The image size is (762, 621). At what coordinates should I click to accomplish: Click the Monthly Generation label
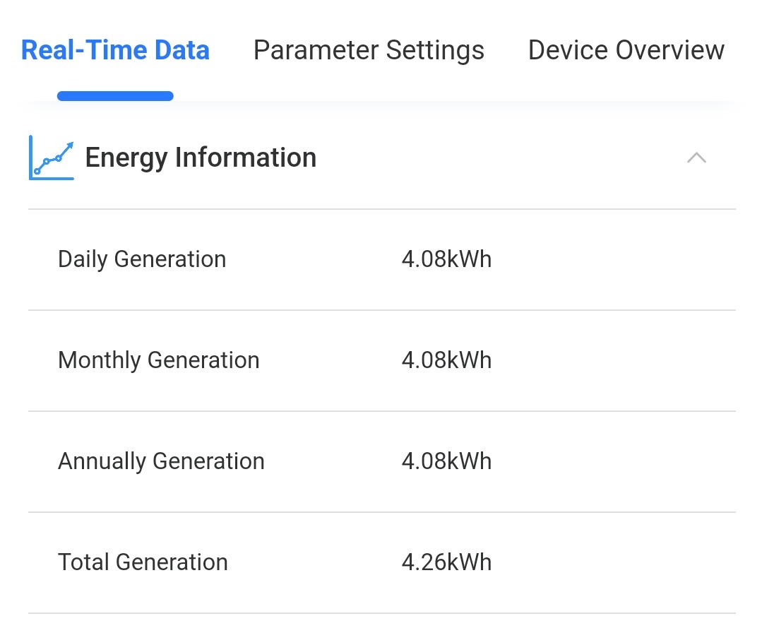(x=159, y=360)
